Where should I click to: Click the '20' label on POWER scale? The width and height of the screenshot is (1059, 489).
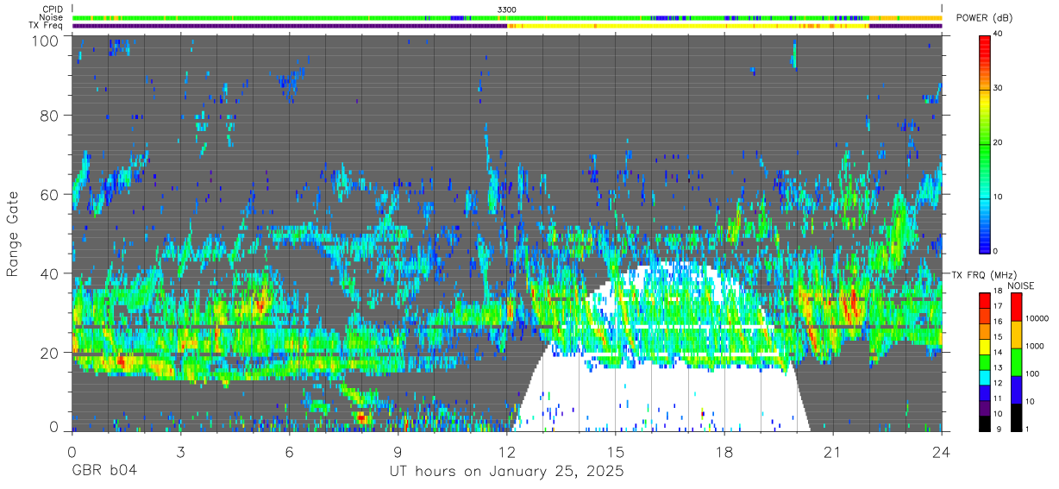pos(998,142)
